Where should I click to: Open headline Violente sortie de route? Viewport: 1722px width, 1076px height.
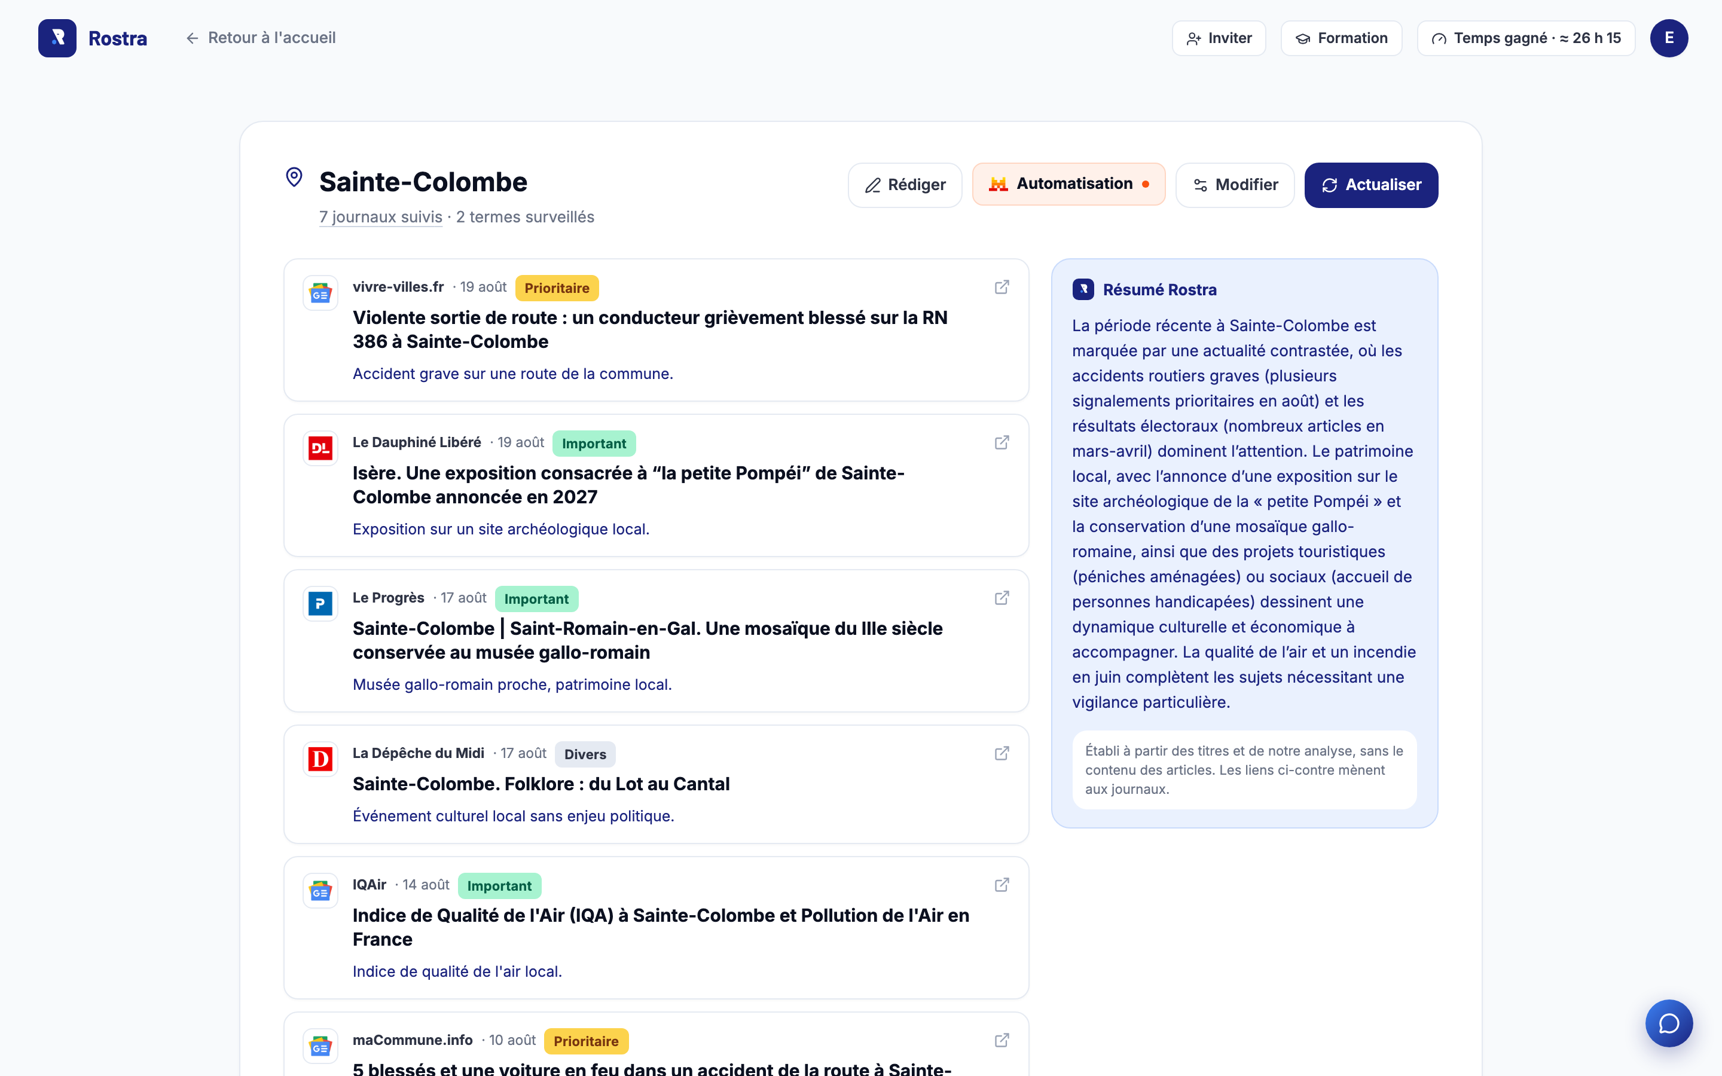pos(650,329)
